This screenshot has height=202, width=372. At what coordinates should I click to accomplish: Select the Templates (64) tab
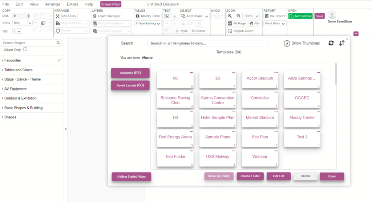pos(130,73)
